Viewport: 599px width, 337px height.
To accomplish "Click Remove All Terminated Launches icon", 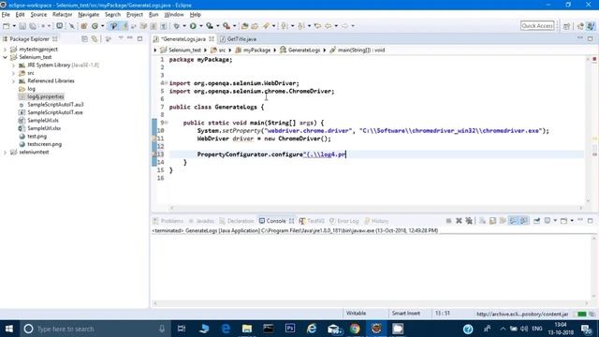I will (469, 221).
